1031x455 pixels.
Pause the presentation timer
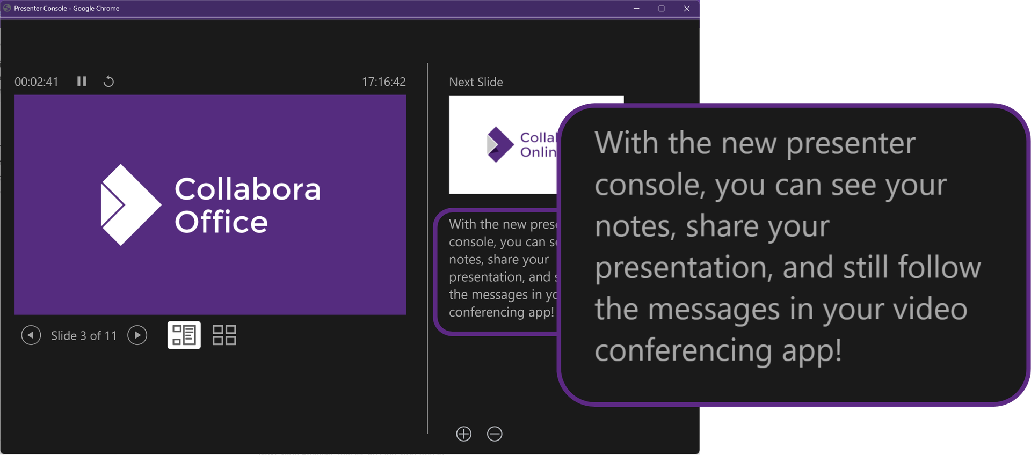[82, 81]
